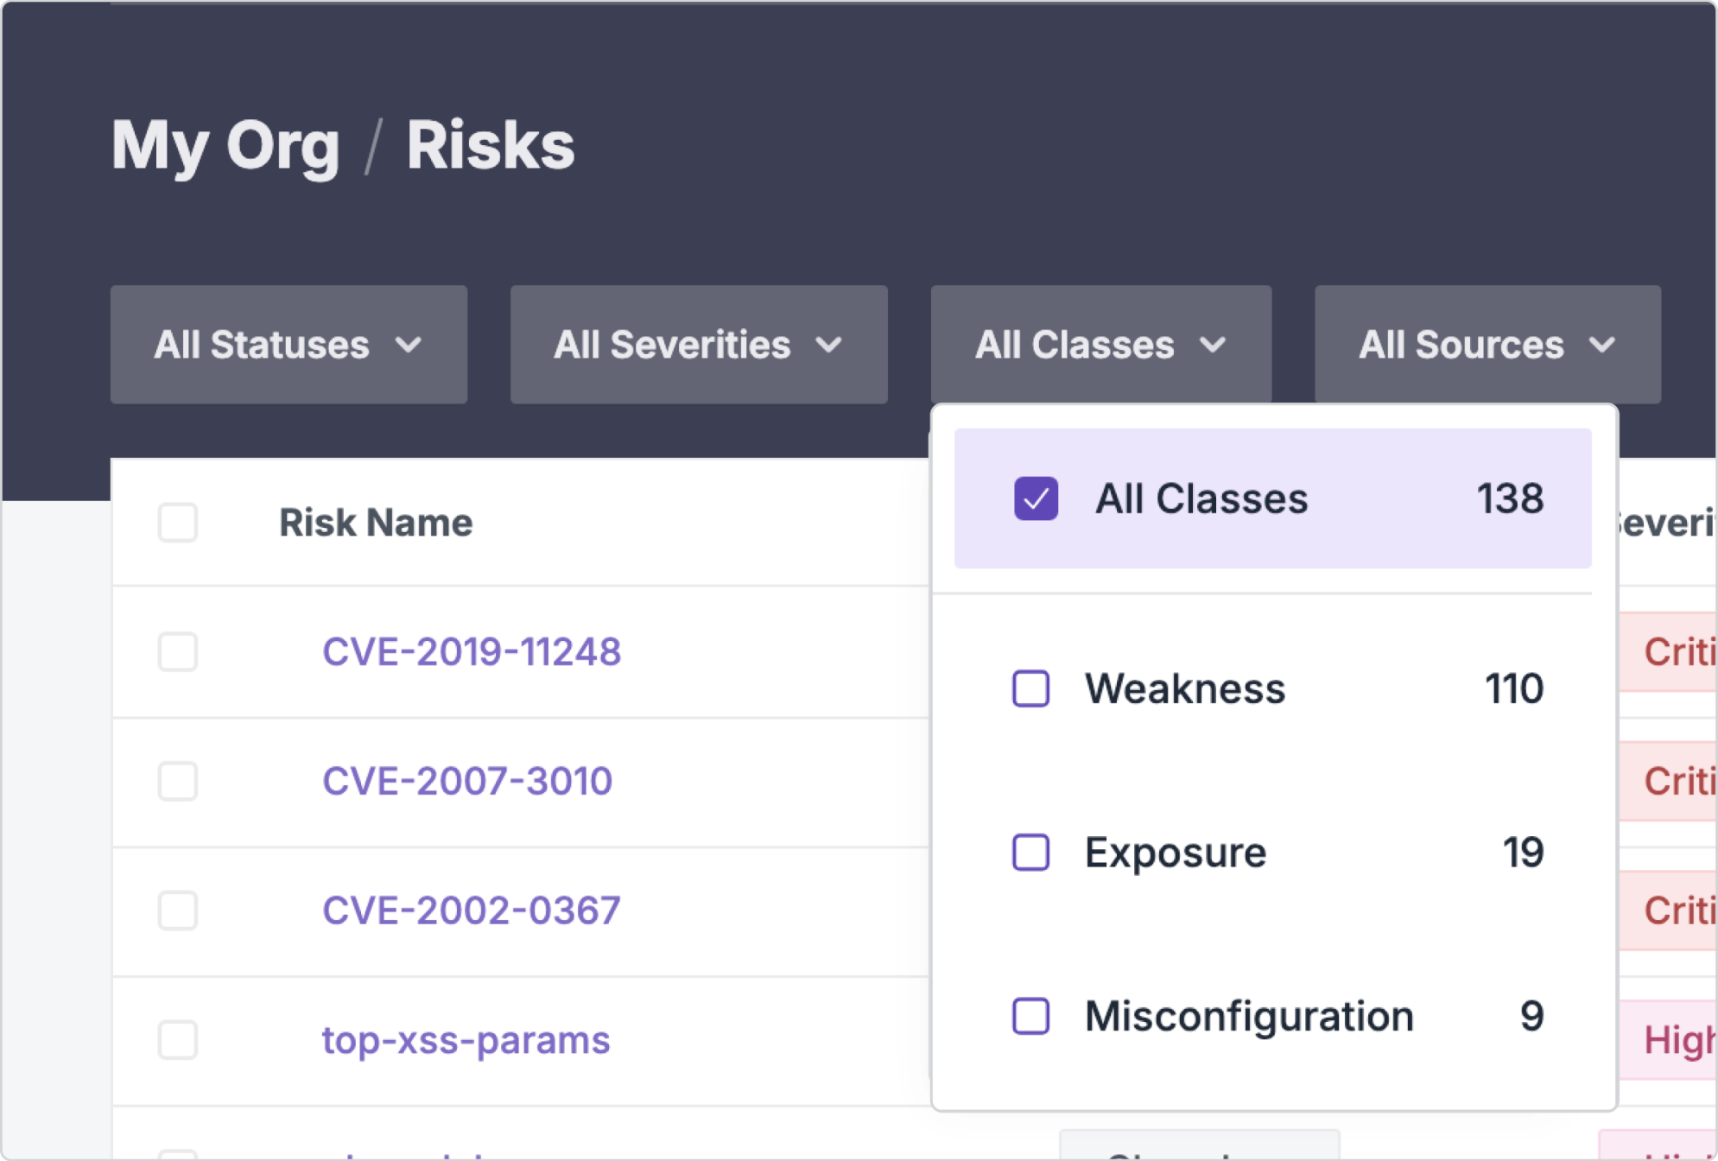Click the chevron on All Sources

(x=1602, y=346)
